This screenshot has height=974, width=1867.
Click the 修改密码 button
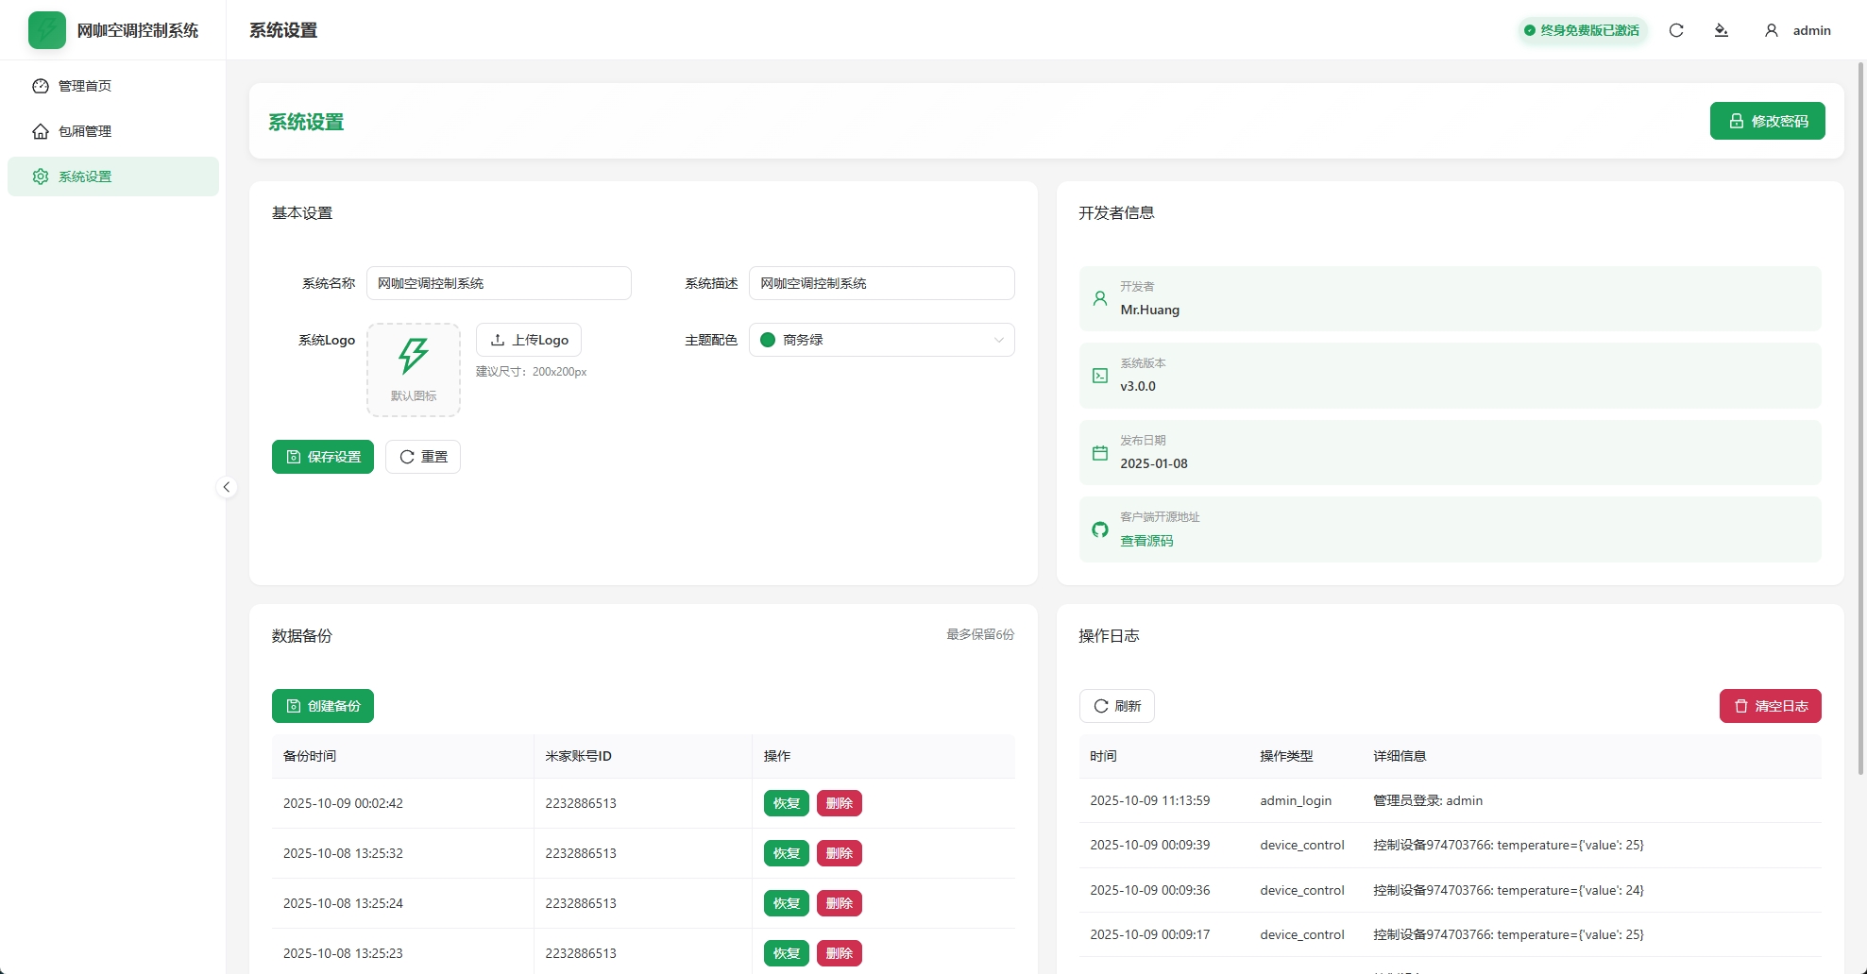pos(1767,121)
